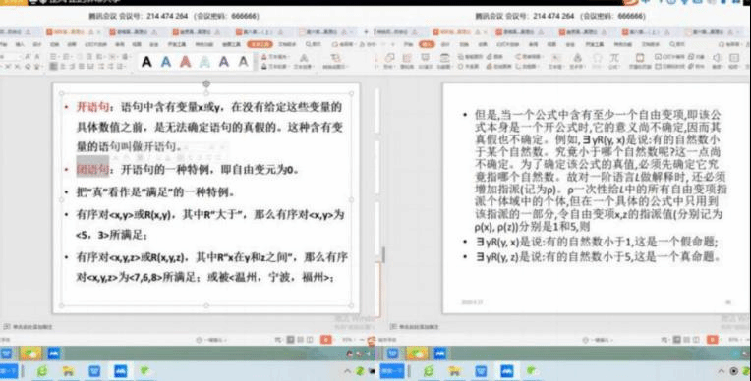Viewport: 751px width, 381px height.
Task: Start slideshow with right window's orange button
Action: pyautogui.click(x=713, y=340)
